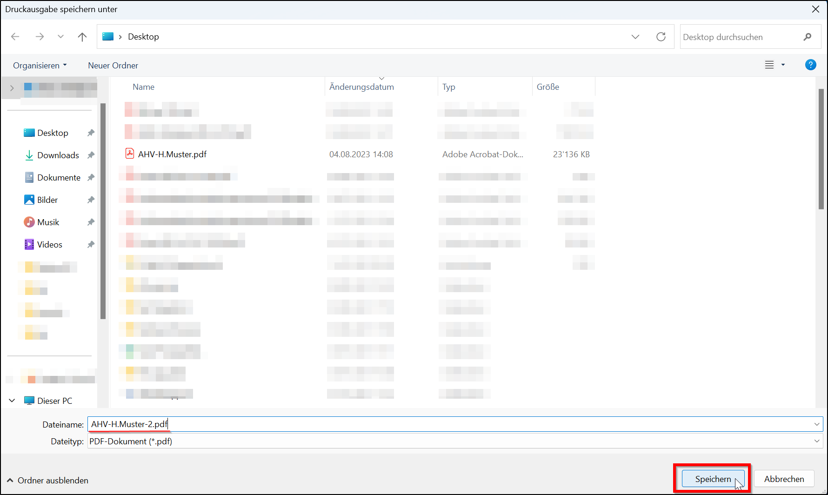Refresh the Desktop folder view
The height and width of the screenshot is (495, 828).
pyautogui.click(x=661, y=36)
